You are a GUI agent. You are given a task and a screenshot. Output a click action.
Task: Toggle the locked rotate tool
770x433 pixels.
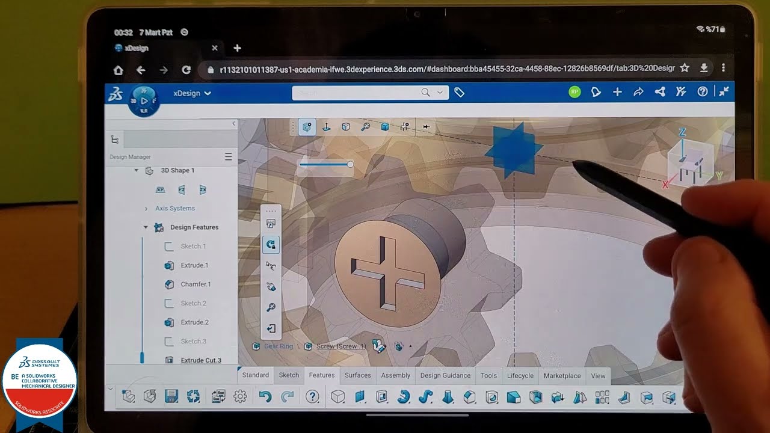(271, 244)
